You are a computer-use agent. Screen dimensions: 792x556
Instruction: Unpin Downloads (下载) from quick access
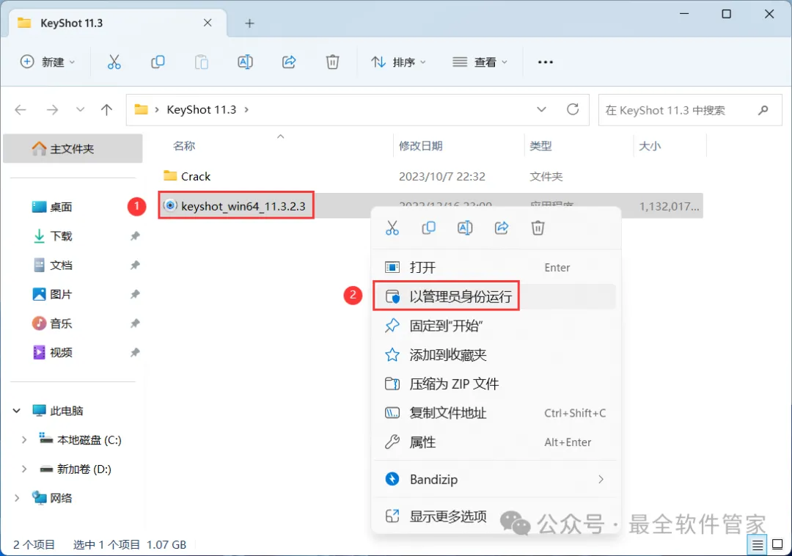[x=135, y=236]
